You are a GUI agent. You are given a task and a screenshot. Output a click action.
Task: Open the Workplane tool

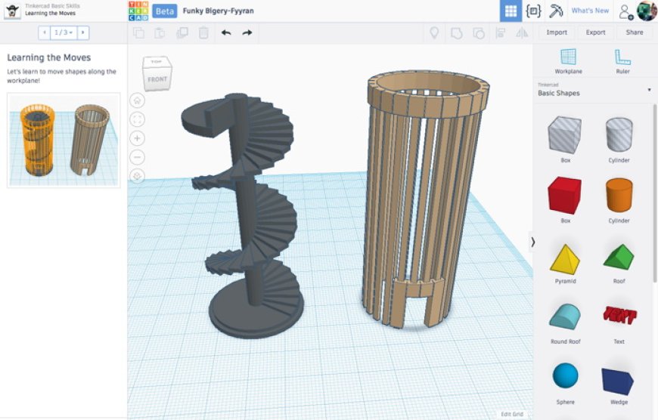pos(567,60)
